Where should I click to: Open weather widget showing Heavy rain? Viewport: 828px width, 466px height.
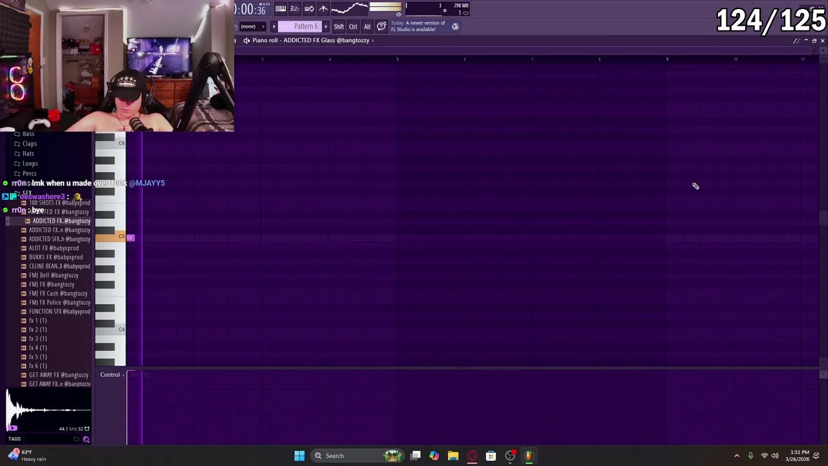tap(28, 456)
